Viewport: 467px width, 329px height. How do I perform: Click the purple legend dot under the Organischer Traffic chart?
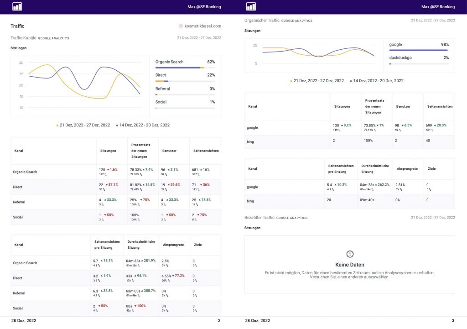pyautogui.click(x=351, y=81)
